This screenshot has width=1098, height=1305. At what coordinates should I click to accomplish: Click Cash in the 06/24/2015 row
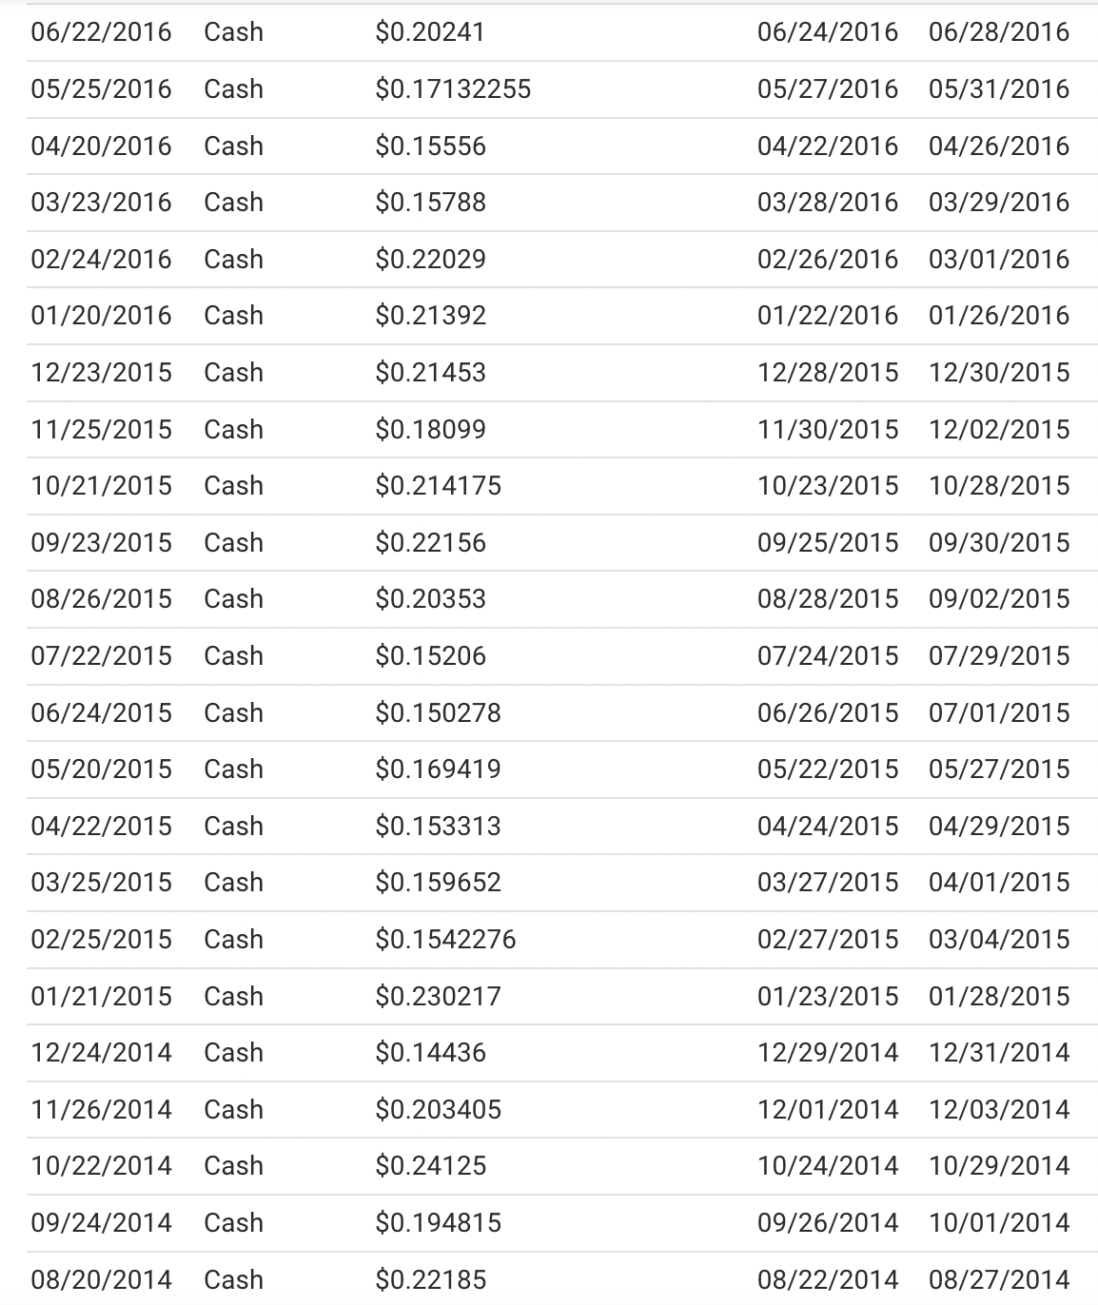(233, 713)
